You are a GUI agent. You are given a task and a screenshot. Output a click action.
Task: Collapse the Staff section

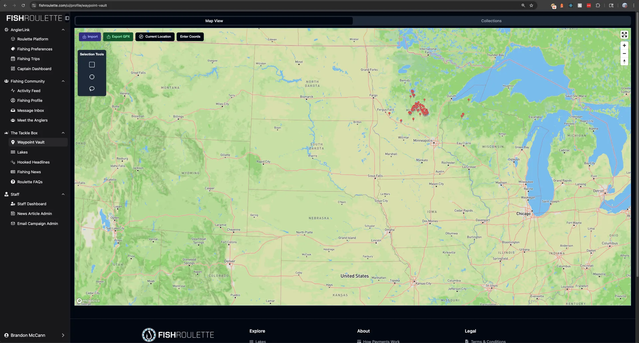(x=63, y=194)
